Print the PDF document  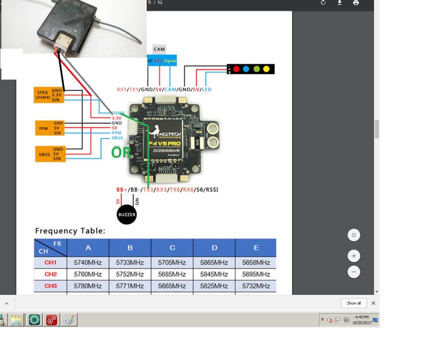(356, 3)
